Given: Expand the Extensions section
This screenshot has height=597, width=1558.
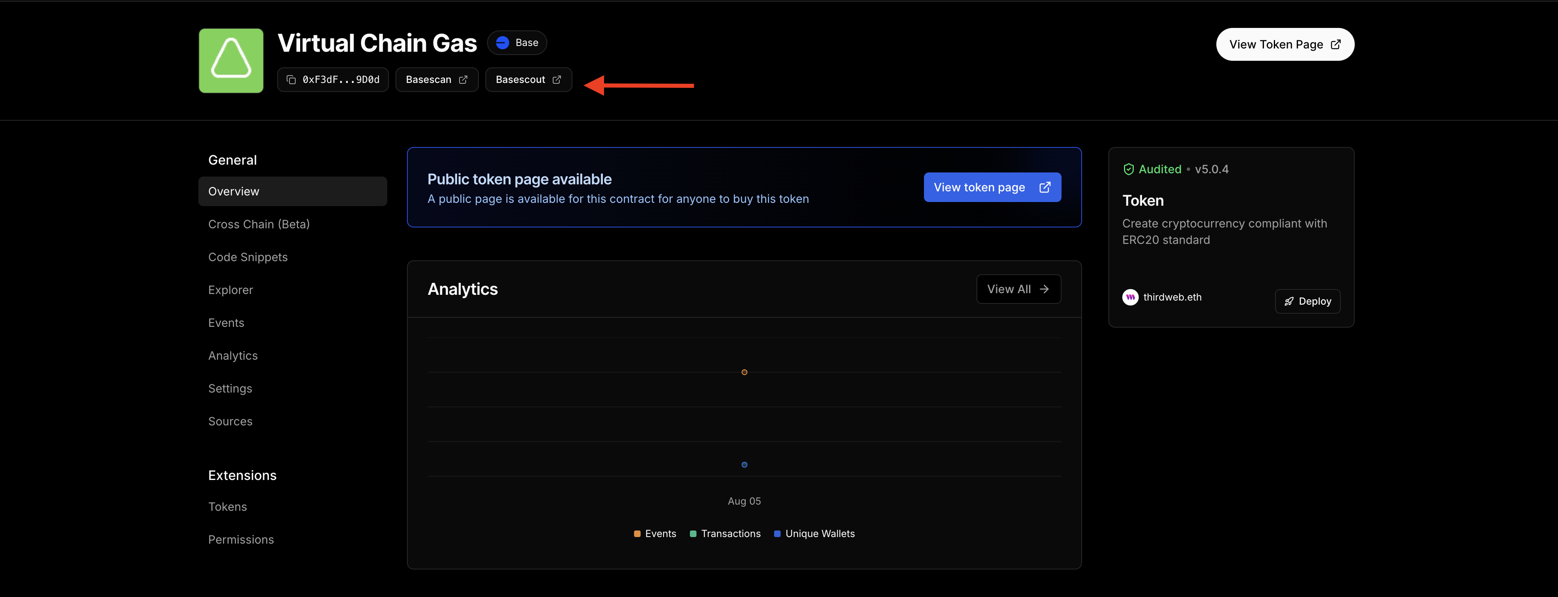Looking at the screenshot, I should 242,475.
